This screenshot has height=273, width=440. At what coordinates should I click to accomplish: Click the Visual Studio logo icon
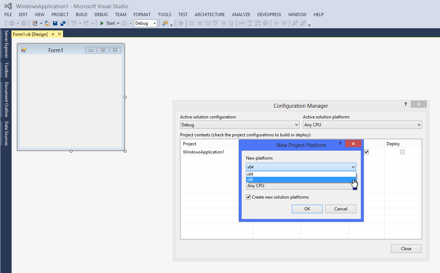click(x=8, y=6)
